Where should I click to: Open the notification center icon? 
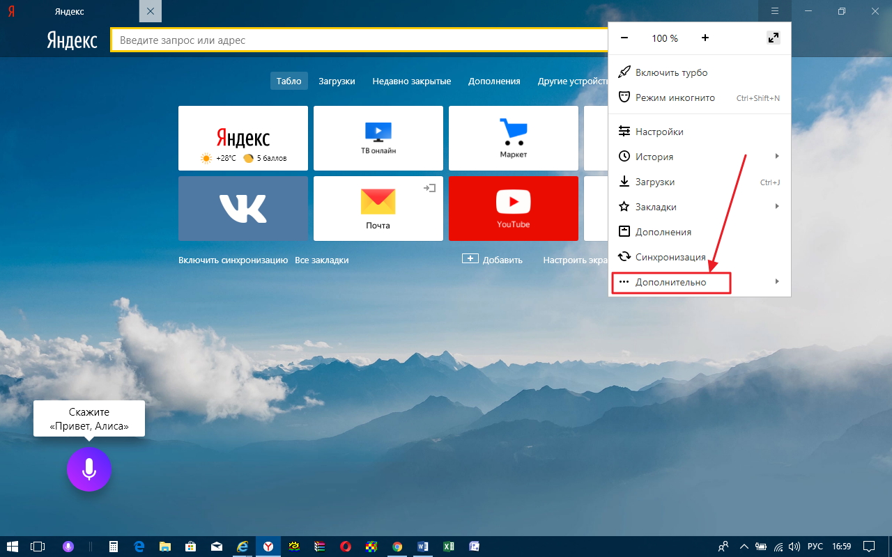tap(868, 547)
